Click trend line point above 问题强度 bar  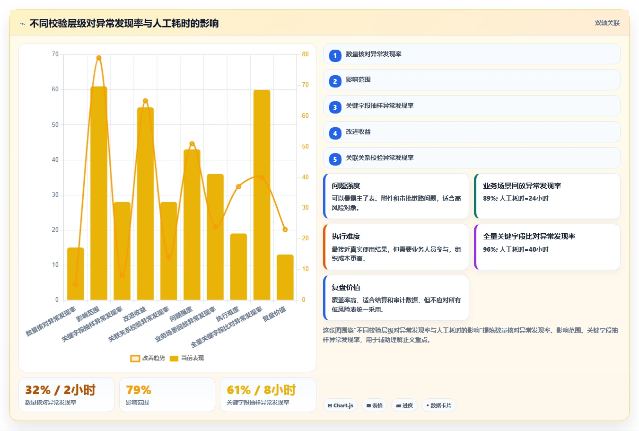coord(192,144)
